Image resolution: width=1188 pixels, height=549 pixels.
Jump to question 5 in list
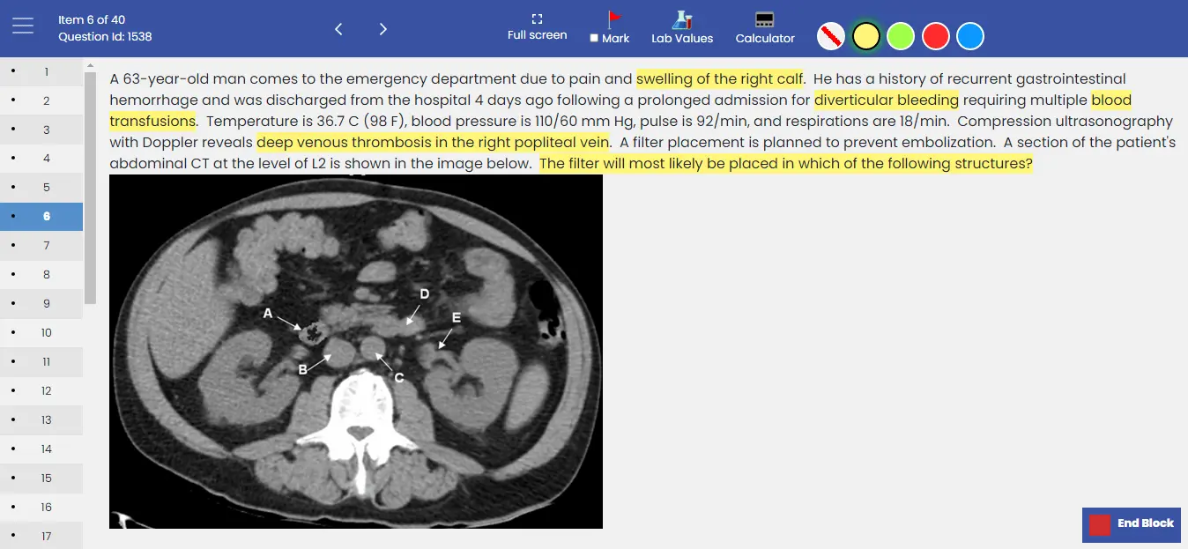[x=41, y=188]
